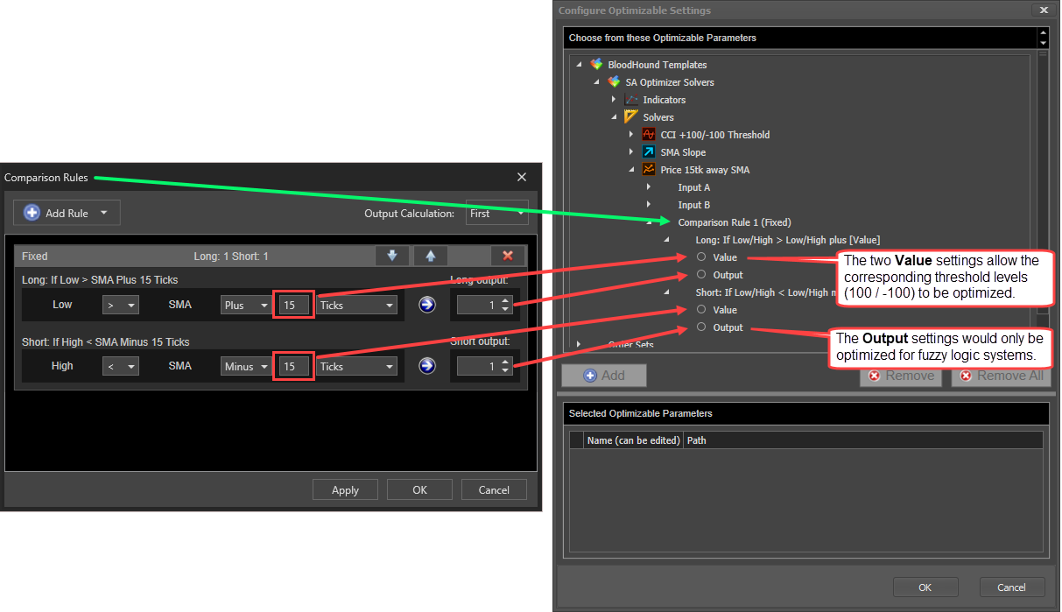1062x612 pixels.
Task: Select Value radio under Short rule
Action: point(701,310)
